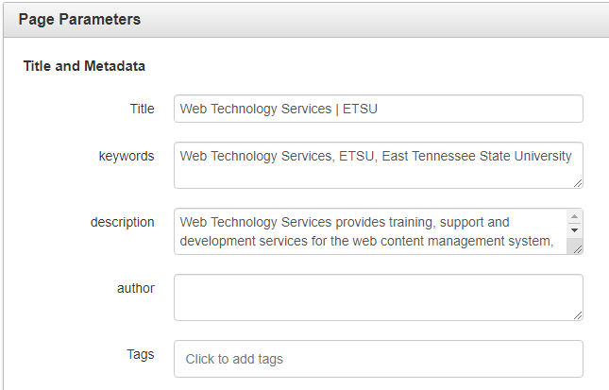Click the Title field label
Image resolution: width=609 pixels, height=390 pixels.
click(x=142, y=109)
